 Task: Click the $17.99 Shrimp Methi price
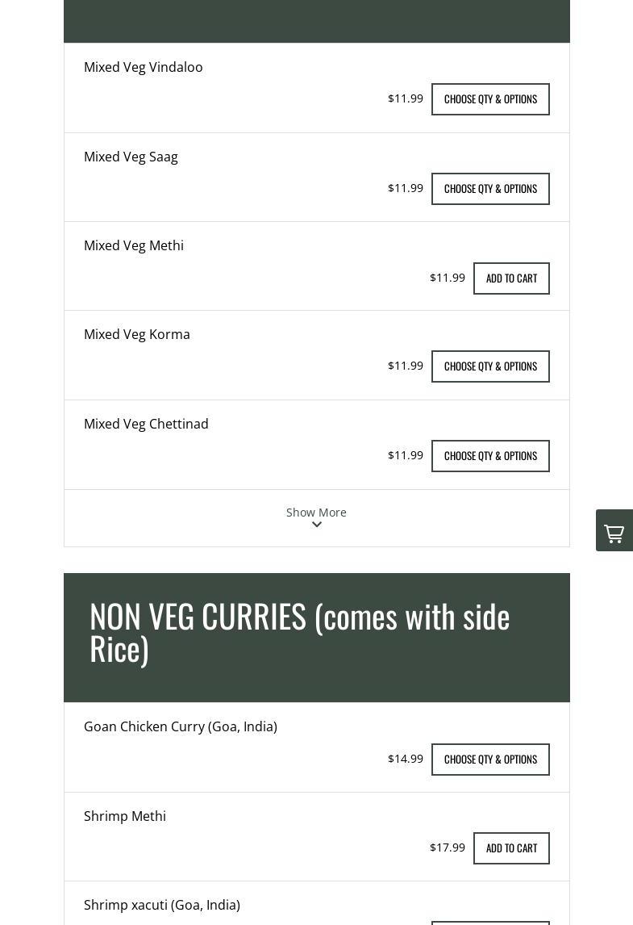coord(448,848)
